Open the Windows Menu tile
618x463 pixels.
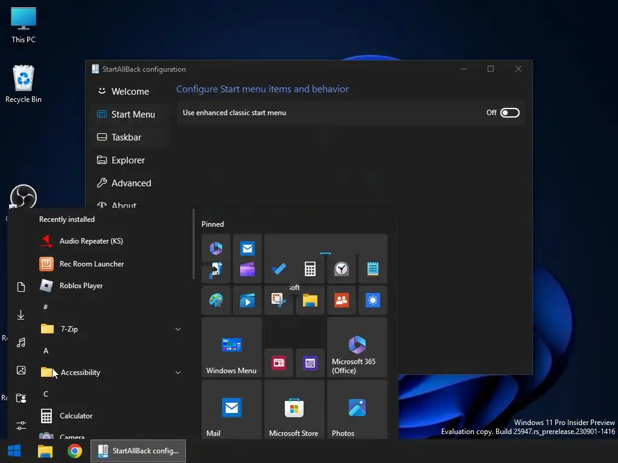[x=232, y=347]
